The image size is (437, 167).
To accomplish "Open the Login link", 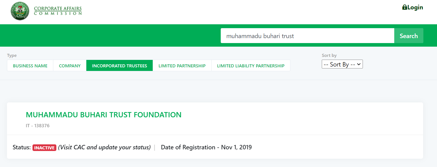I will pyautogui.click(x=415, y=7).
